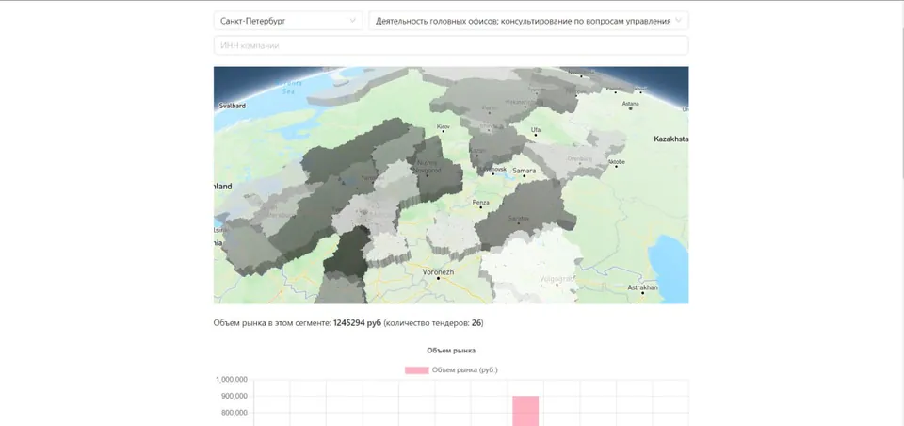Screen dimensions: 904x426
Task: Click the Svalbard label on map
Action: point(233,106)
